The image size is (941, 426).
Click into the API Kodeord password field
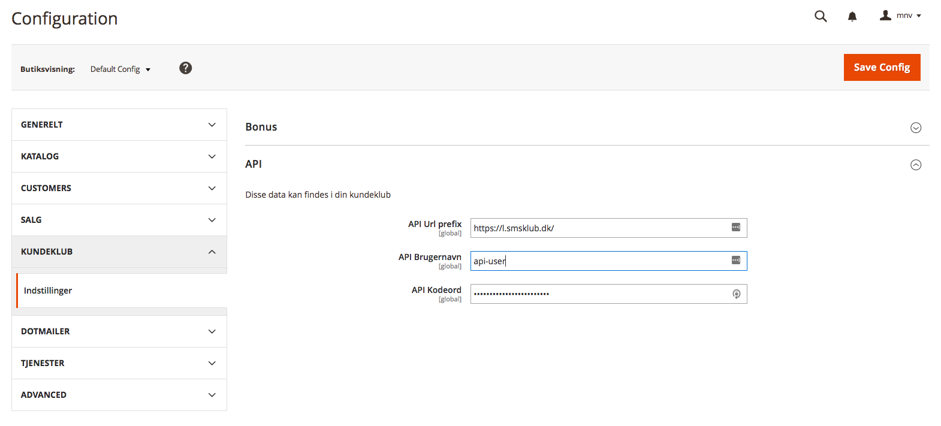(608, 294)
